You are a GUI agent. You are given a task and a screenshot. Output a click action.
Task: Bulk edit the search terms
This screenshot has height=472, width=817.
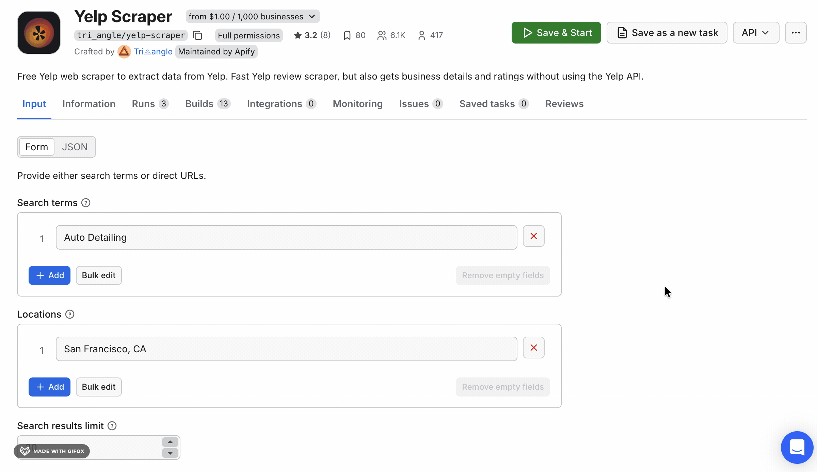99,275
